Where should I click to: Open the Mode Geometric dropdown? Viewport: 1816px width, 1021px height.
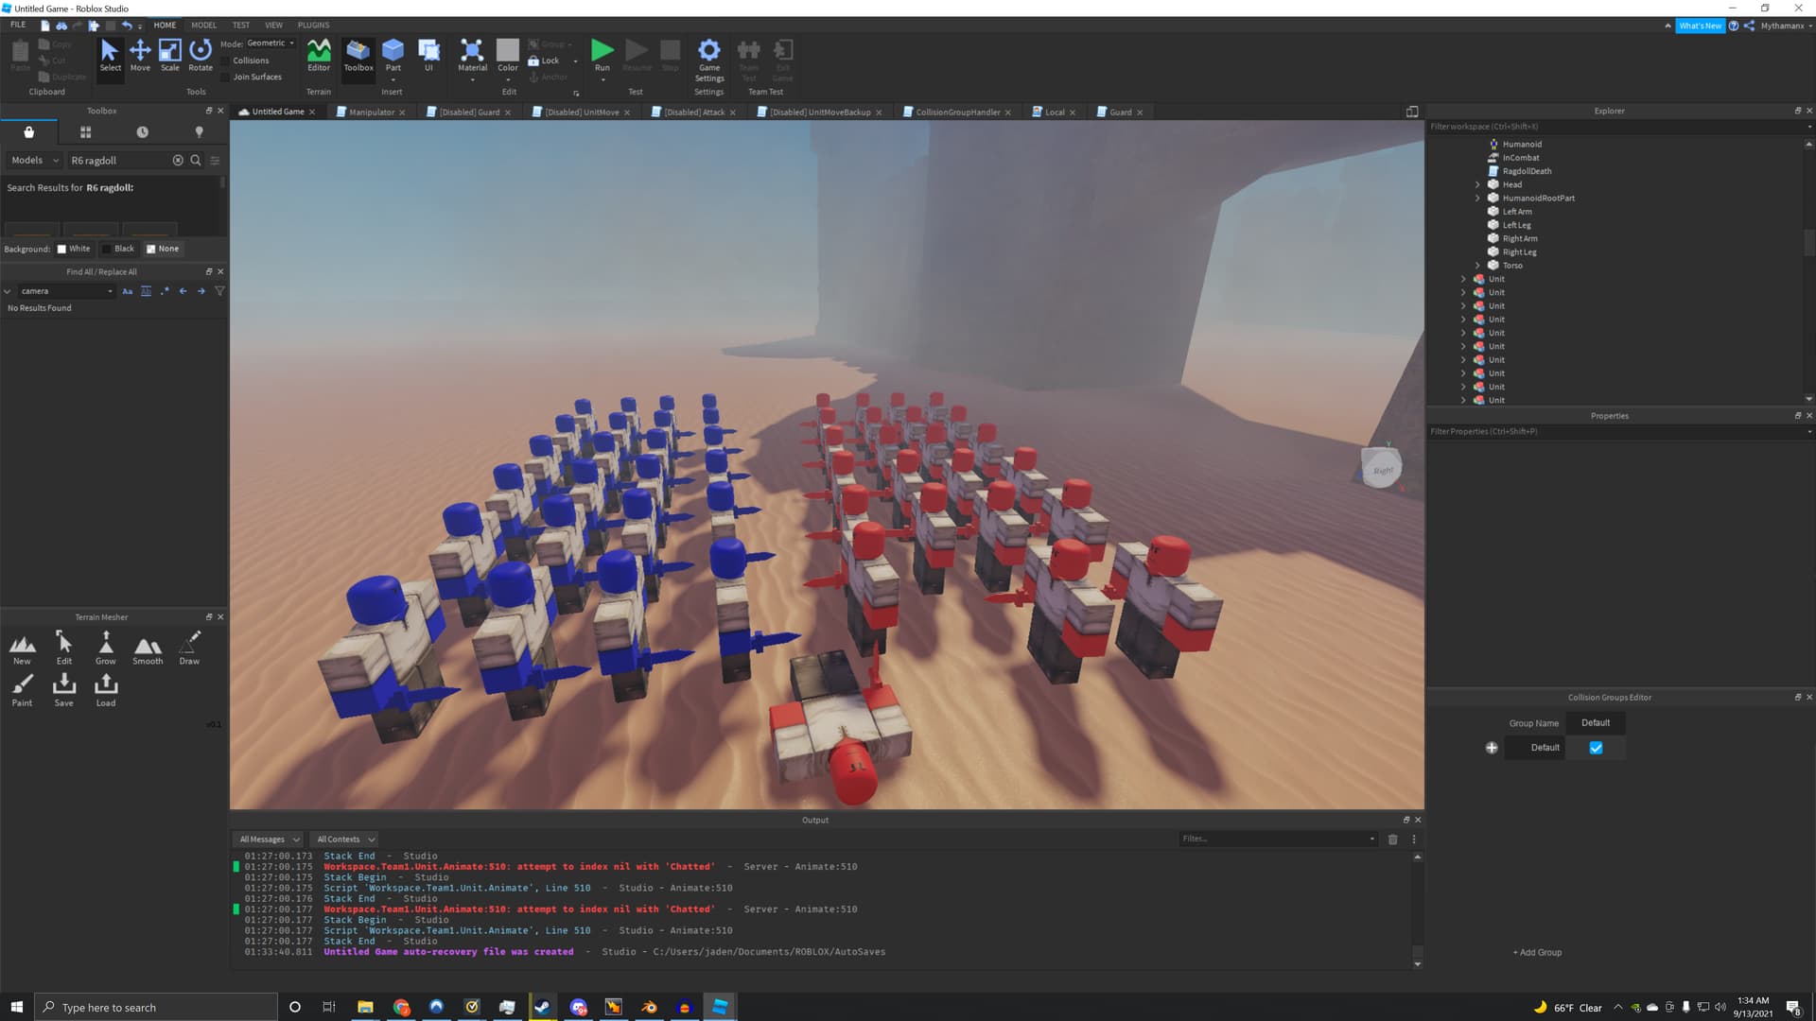[x=271, y=43]
